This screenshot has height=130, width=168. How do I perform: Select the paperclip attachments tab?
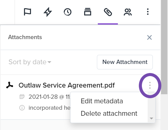point(108,12)
